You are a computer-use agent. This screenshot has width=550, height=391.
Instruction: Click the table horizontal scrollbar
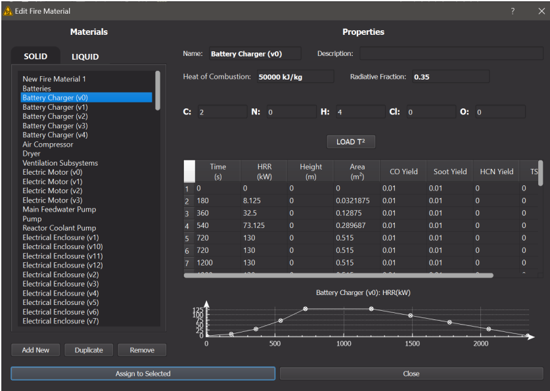coord(338,275)
